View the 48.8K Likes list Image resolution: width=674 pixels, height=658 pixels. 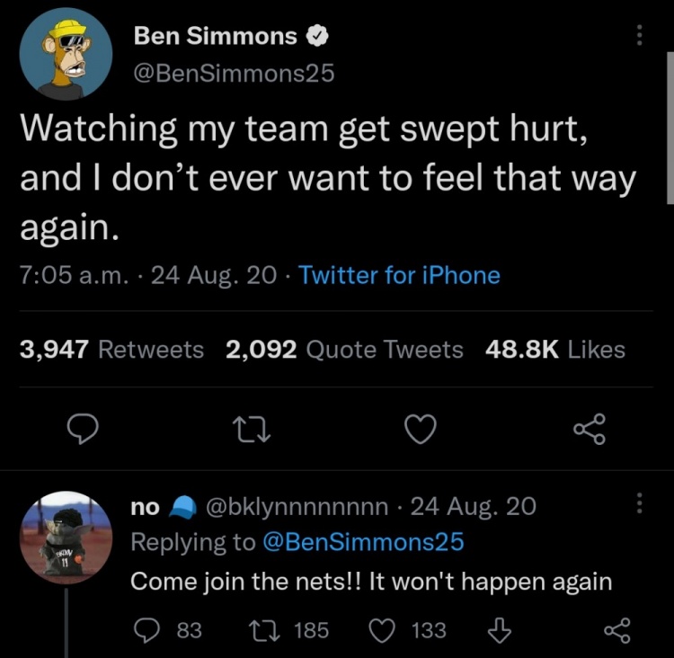coord(554,350)
